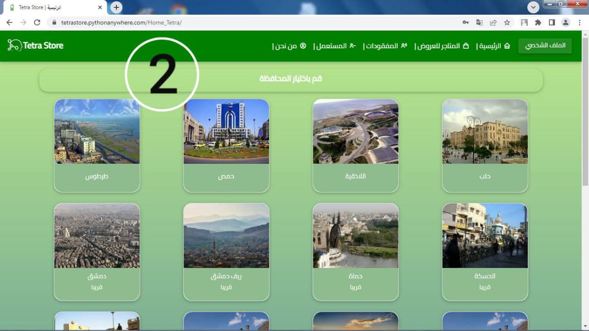Click the people icon beside المفقودات
Viewport: 589px width, 331px height.
tap(404, 46)
